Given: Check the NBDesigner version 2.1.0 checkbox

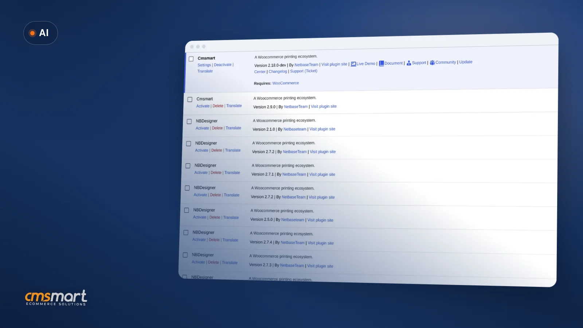Looking at the screenshot, I should tap(189, 122).
